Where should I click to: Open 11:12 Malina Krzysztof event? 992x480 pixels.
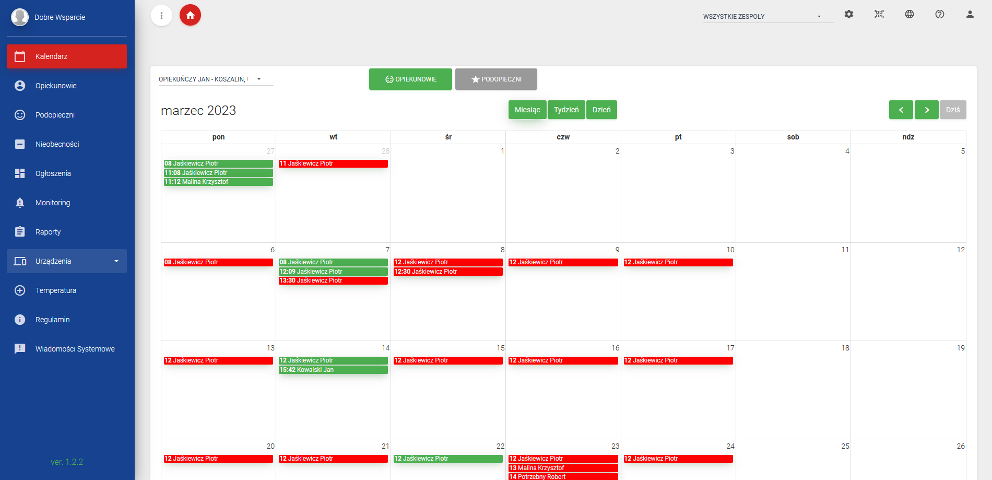(x=218, y=182)
